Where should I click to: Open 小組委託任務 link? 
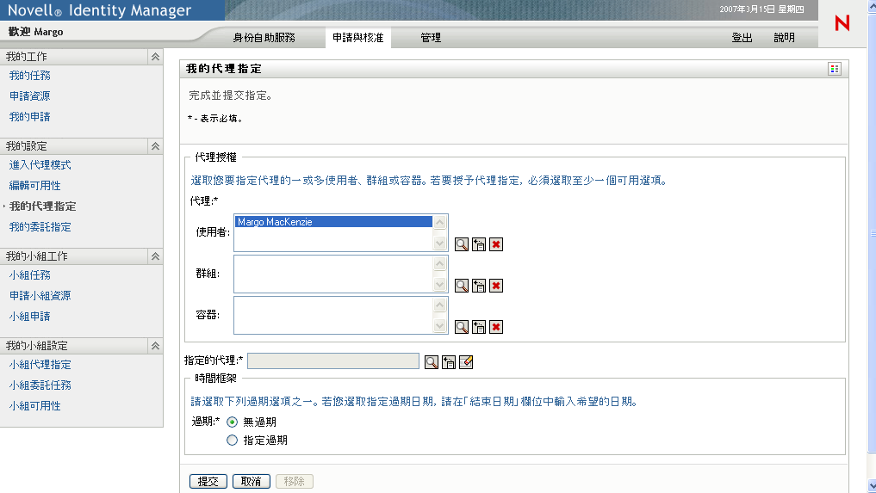pos(40,385)
